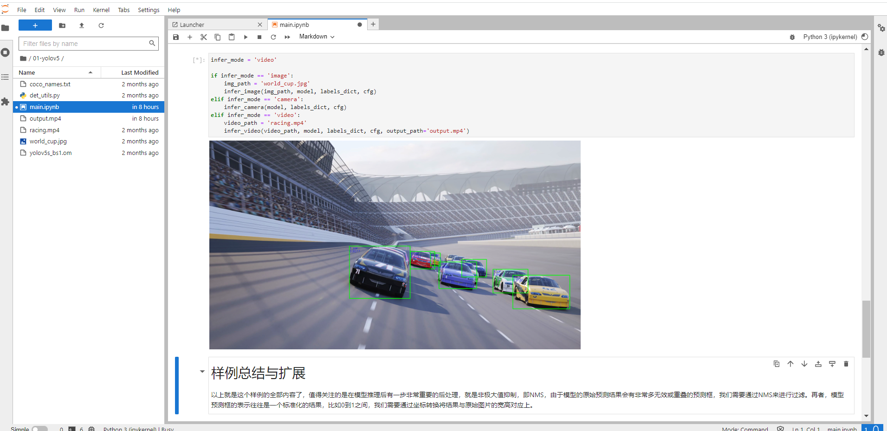Image resolution: width=887 pixels, height=431 pixels.
Task: Interrupt the kernel with the stop icon
Action: coord(259,37)
